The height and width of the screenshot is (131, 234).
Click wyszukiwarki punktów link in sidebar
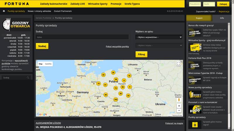15,62
